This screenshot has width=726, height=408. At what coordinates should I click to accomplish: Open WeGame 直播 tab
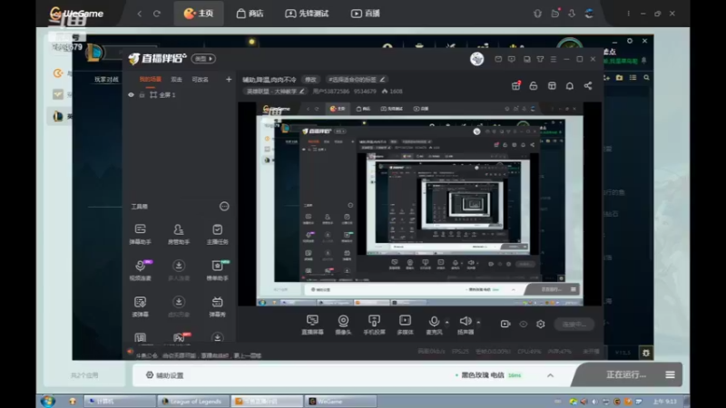(366, 14)
